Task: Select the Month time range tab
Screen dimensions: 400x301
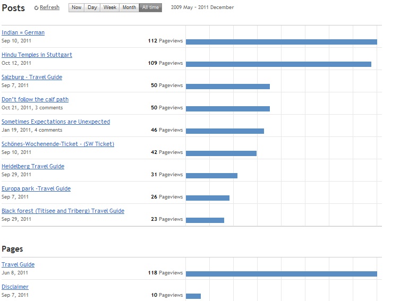Action: tap(129, 7)
